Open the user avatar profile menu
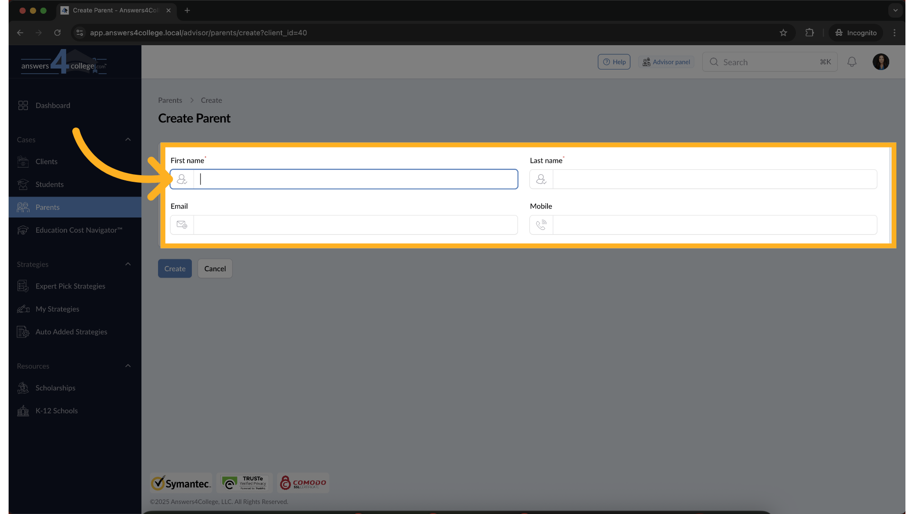Image resolution: width=914 pixels, height=514 pixels. (x=881, y=62)
